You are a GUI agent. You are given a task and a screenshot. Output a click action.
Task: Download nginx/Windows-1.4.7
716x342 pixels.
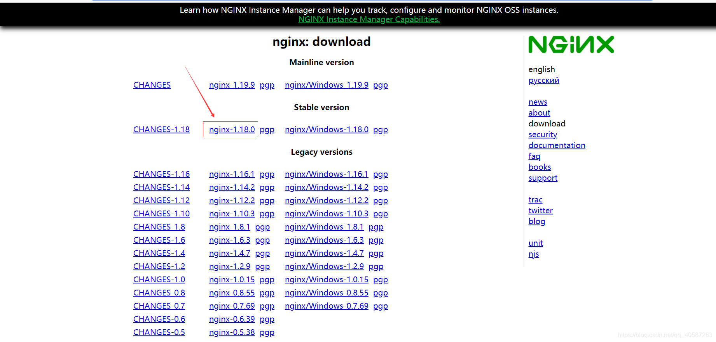(324, 253)
